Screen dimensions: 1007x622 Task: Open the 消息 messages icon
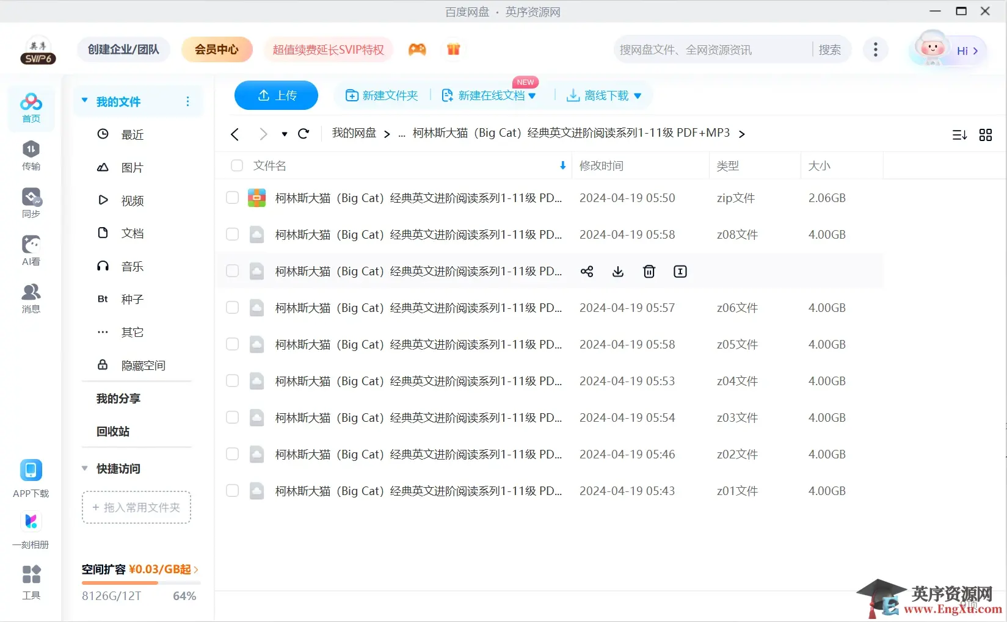click(x=31, y=298)
